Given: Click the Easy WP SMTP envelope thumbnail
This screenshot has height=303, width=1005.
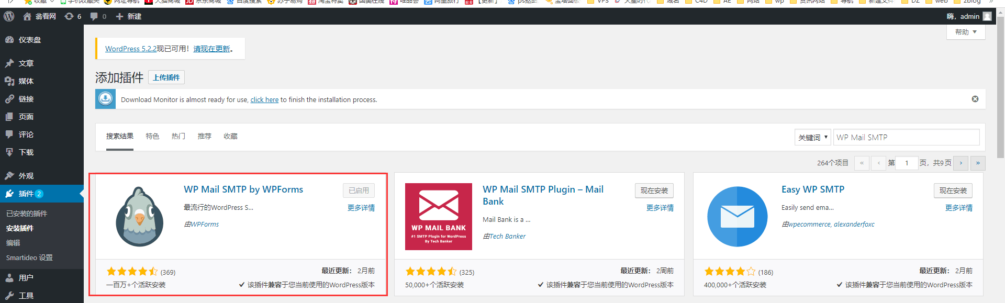Looking at the screenshot, I should pos(738,217).
